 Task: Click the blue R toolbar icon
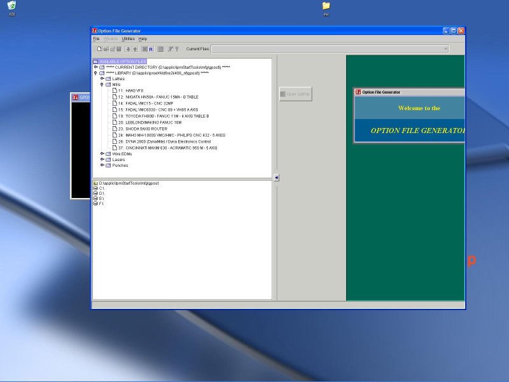click(x=151, y=49)
